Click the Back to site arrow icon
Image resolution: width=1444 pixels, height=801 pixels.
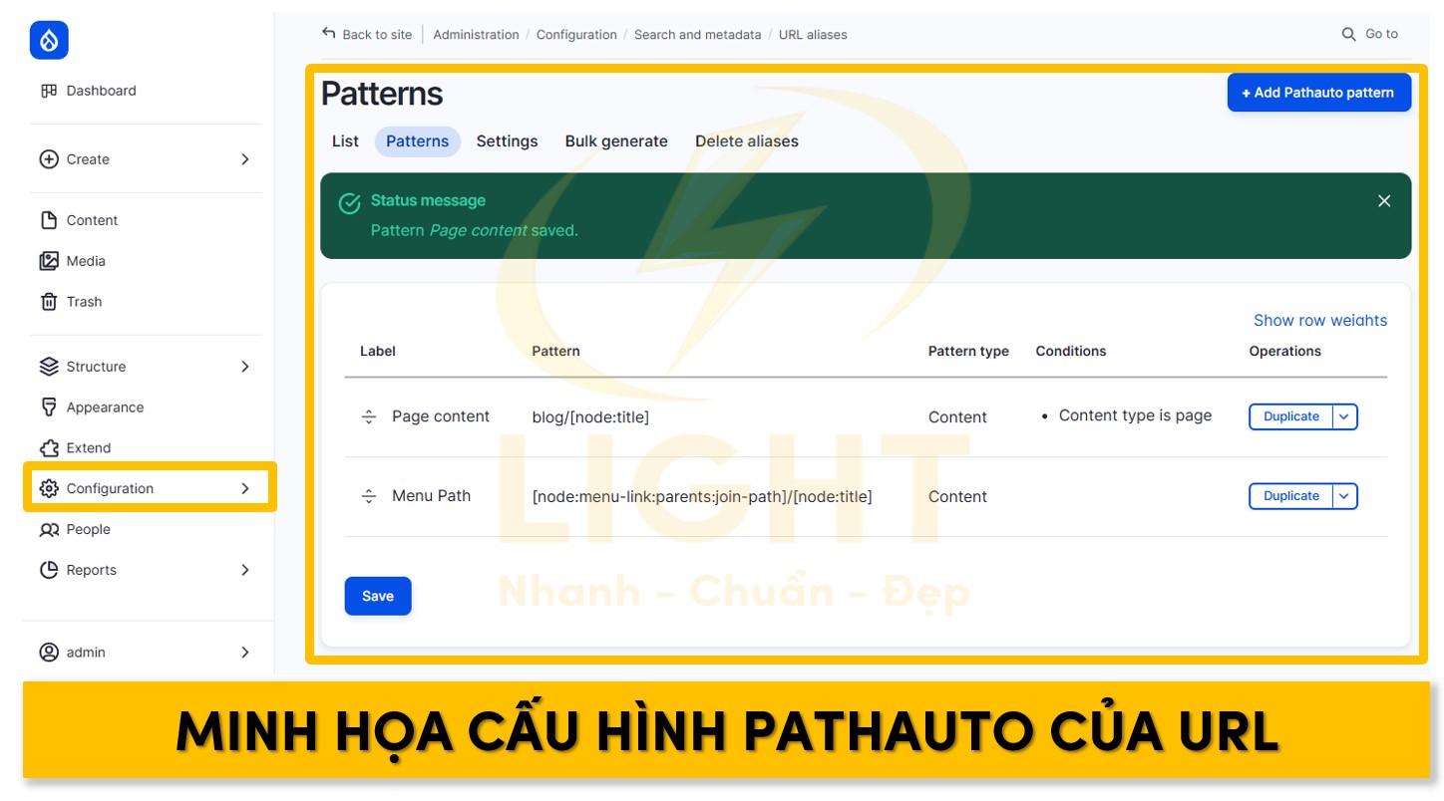point(329,33)
